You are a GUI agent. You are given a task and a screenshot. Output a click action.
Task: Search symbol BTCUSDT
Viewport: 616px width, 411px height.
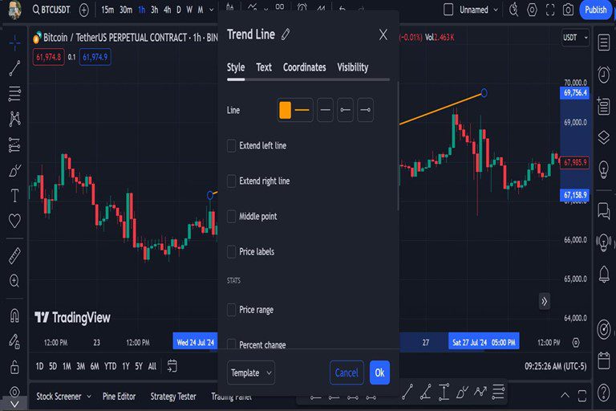coord(51,10)
